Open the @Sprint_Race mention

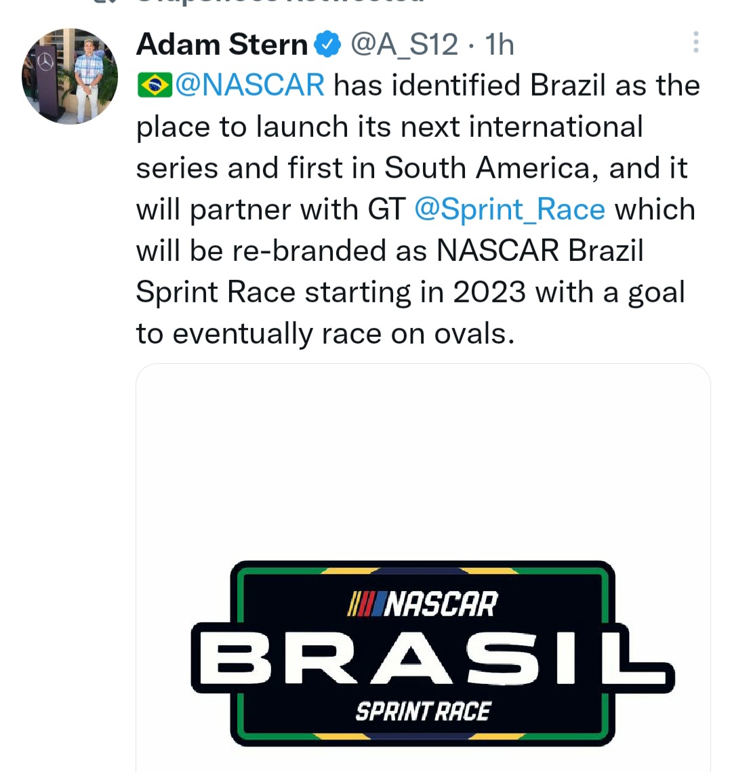click(x=509, y=209)
